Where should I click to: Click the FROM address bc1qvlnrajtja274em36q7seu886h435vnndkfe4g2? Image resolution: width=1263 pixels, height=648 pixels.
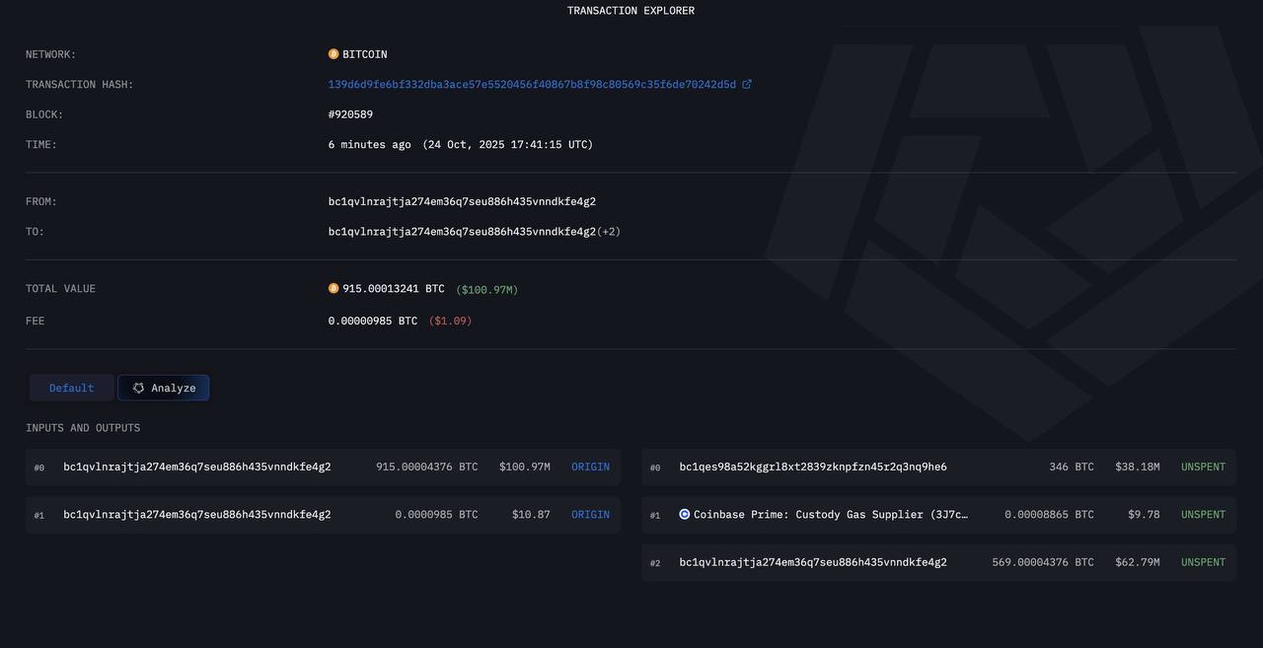(x=462, y=202)
